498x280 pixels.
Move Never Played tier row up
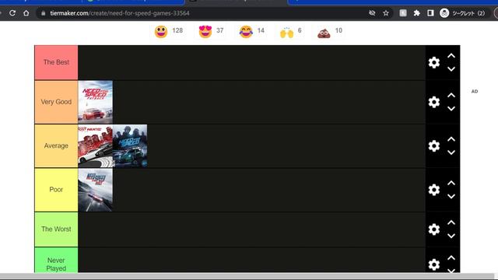coord(451,257)
